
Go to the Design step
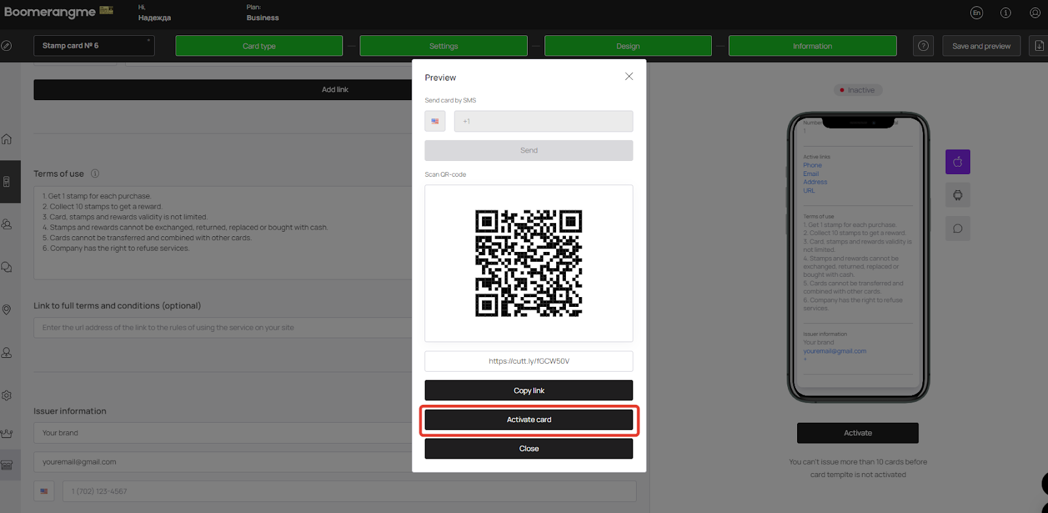[628, 46]
